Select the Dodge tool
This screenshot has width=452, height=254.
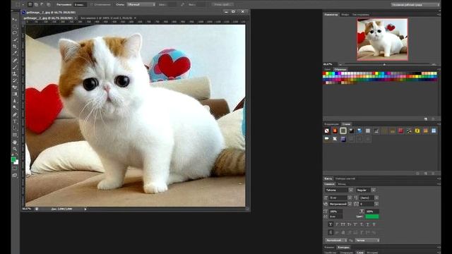click(15, 107)
